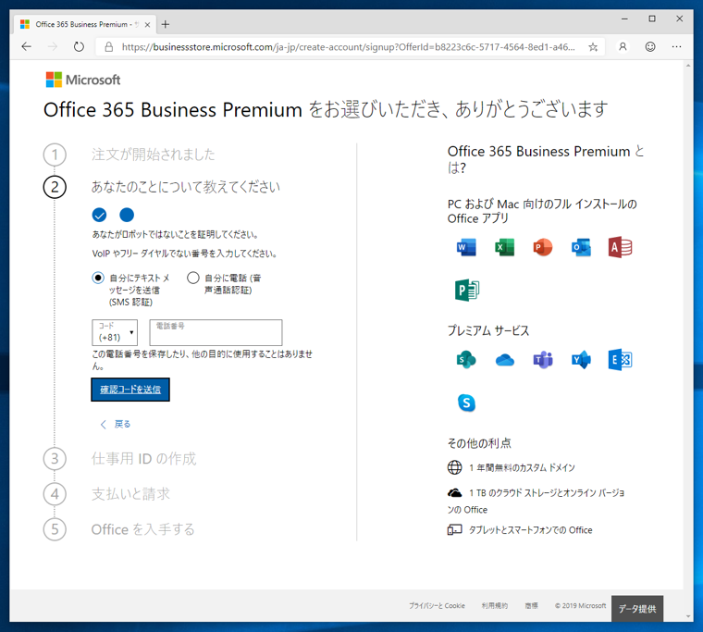Click the OneDrive cloud icon

pyautogui.click(x=505, y=360)
